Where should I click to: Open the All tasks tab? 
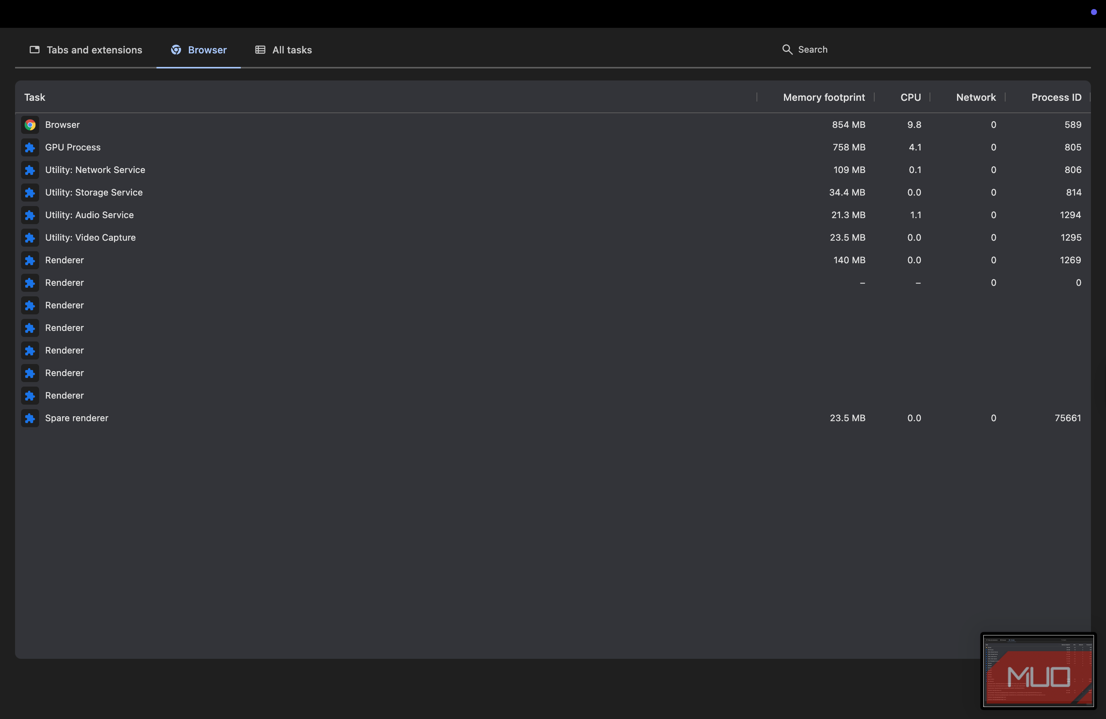[x=284, y=50]
